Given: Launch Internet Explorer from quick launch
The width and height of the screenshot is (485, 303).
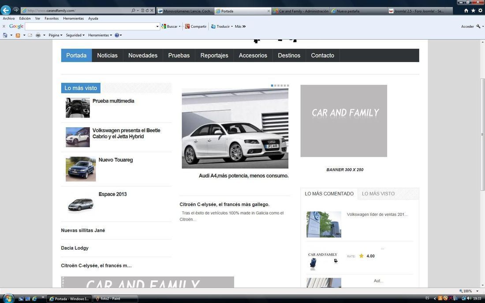Looking at the screenshot, I should coord(34,299).
